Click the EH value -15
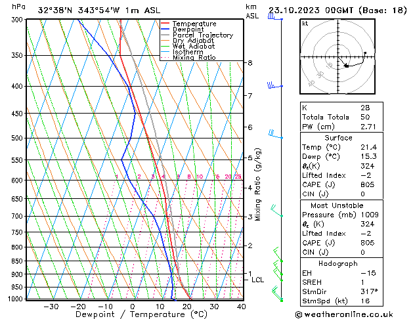 368,273
